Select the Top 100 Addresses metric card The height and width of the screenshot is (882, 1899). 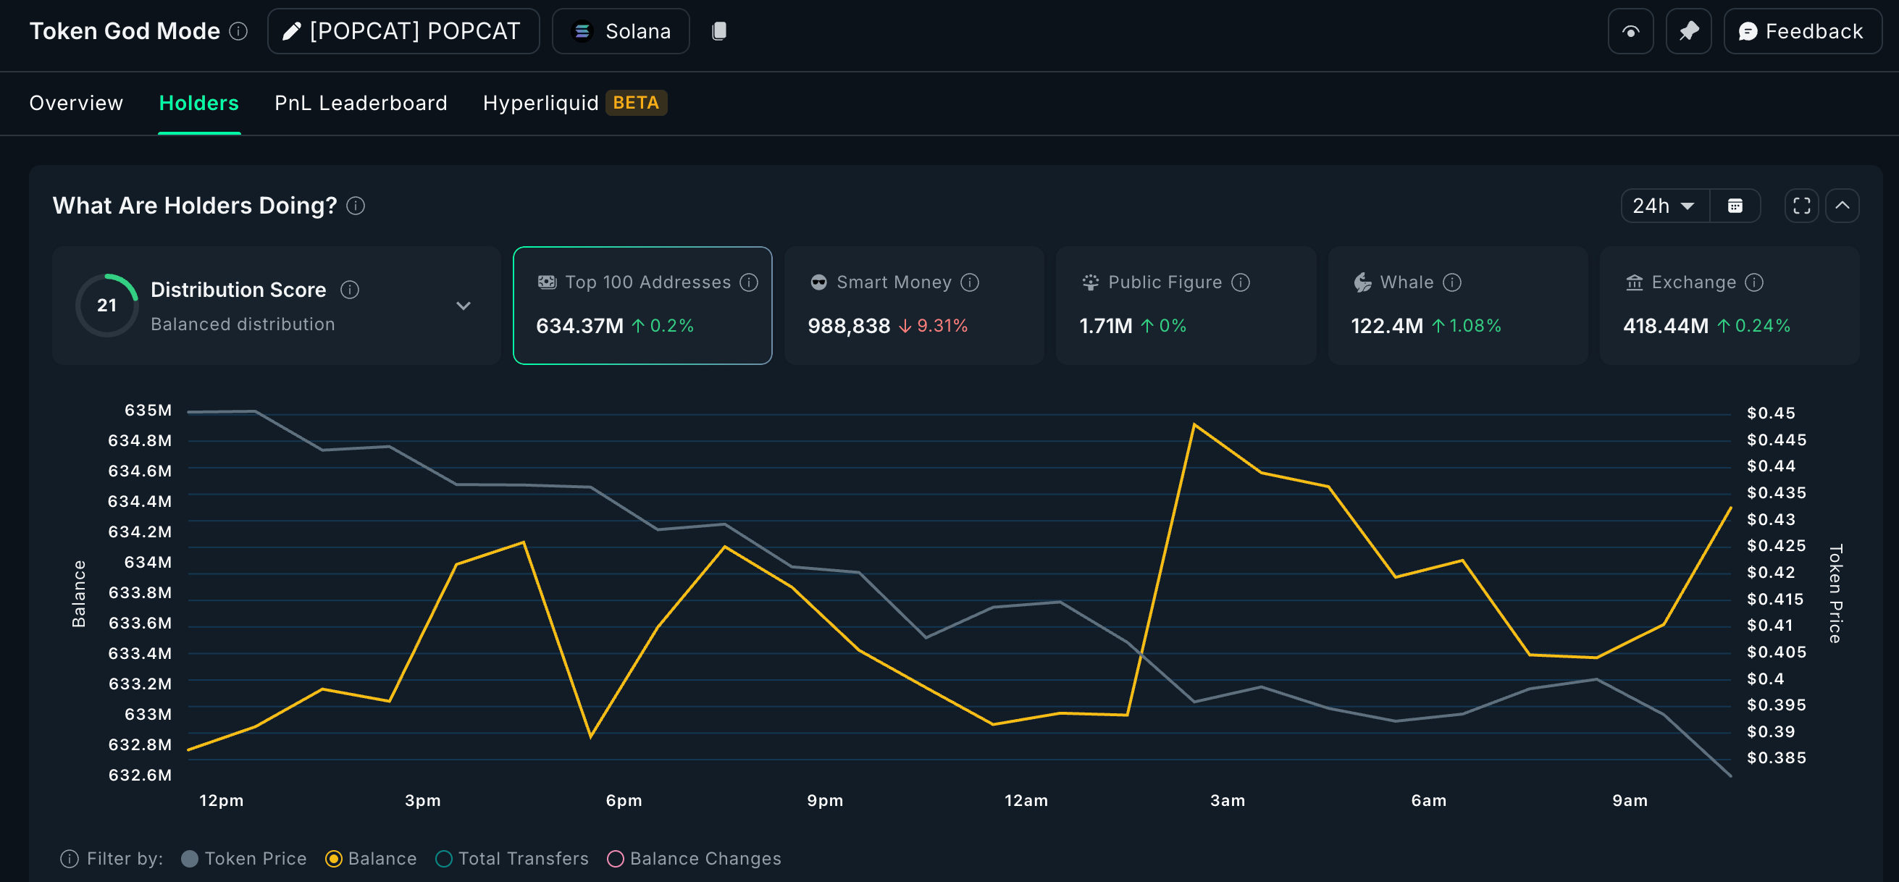642,305
